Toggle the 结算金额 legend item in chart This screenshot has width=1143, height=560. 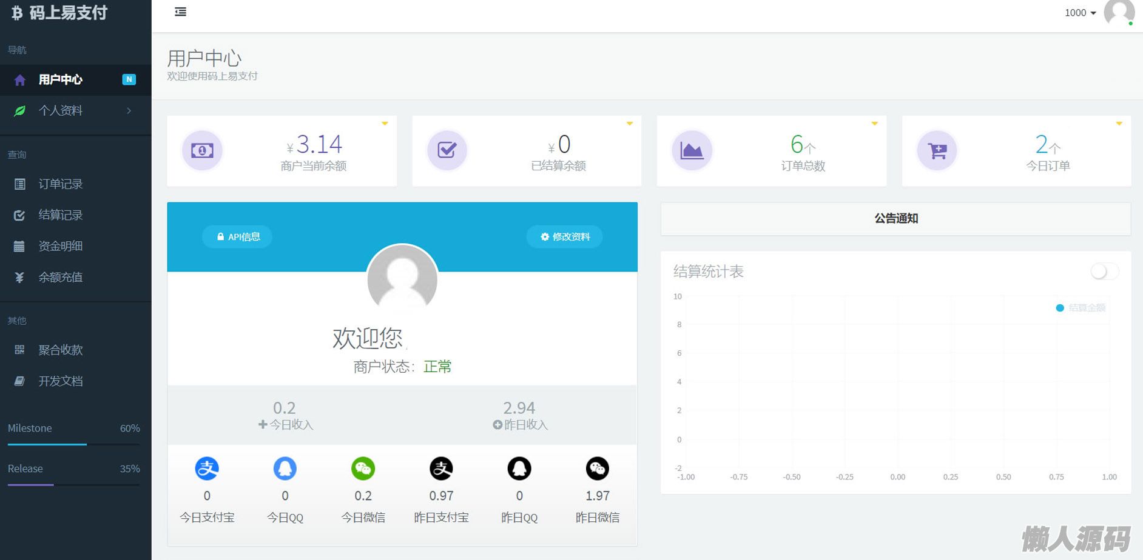point(1081,308)
